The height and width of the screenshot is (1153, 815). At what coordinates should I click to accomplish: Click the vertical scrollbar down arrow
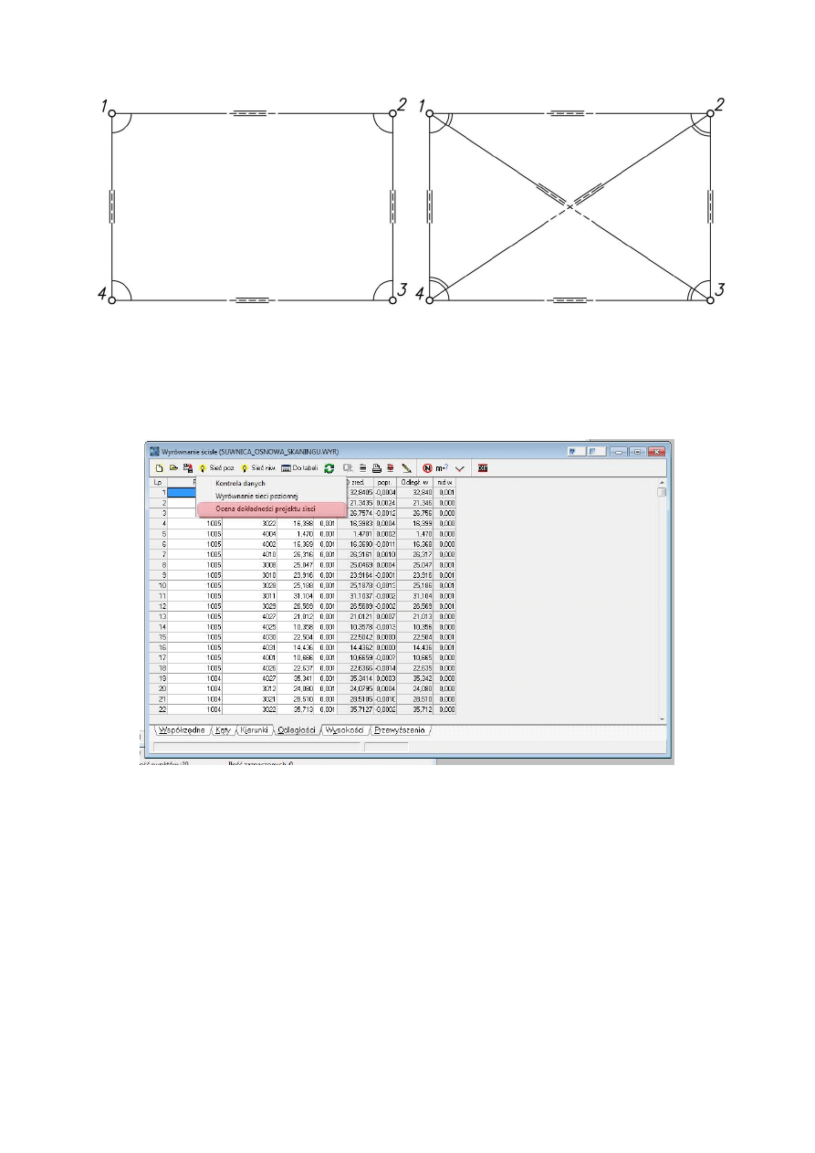pos(662,718)
